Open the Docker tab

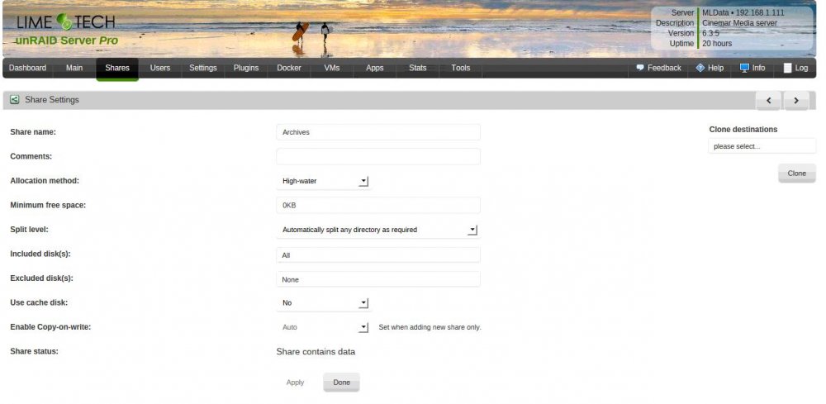(x=289, y=68)
